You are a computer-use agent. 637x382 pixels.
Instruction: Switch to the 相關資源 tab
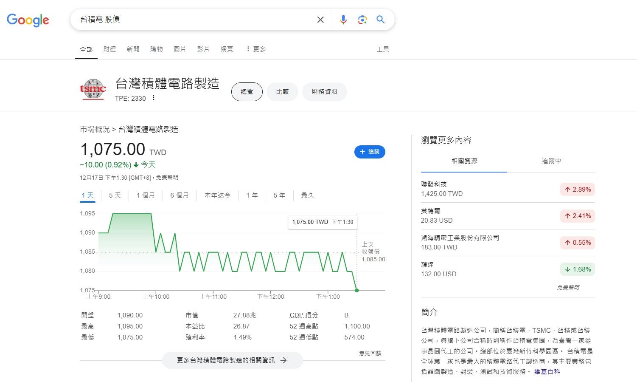coord(464,161)
